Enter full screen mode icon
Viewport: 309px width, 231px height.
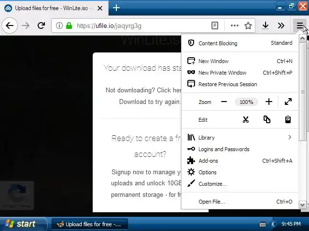point(288,102)
